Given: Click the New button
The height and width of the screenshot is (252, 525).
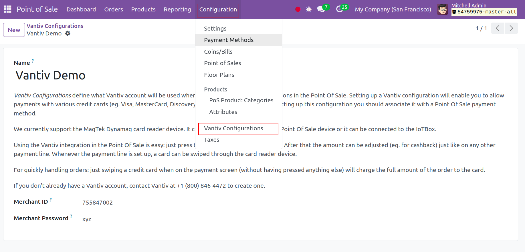Looking at the screenshot, I should (14, 30).
